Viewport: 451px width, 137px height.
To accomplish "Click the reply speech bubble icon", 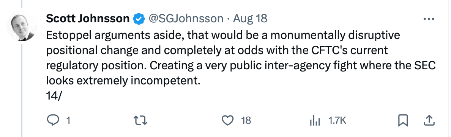I will click(53, 121).
